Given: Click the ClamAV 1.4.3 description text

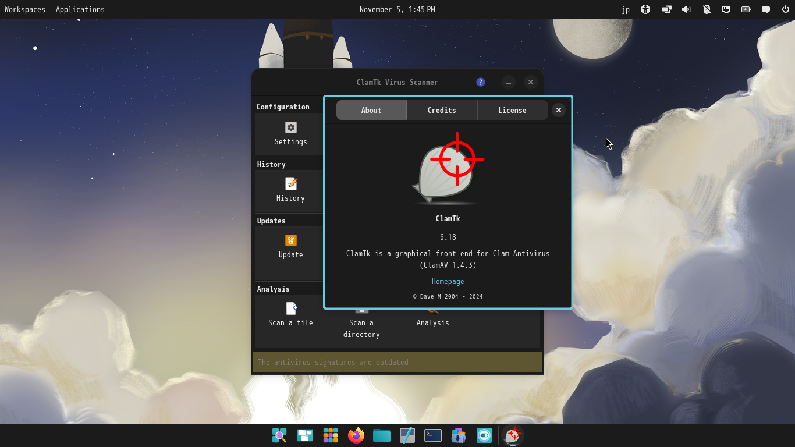Looking at the screenshot, I should (x=448, y=260).
